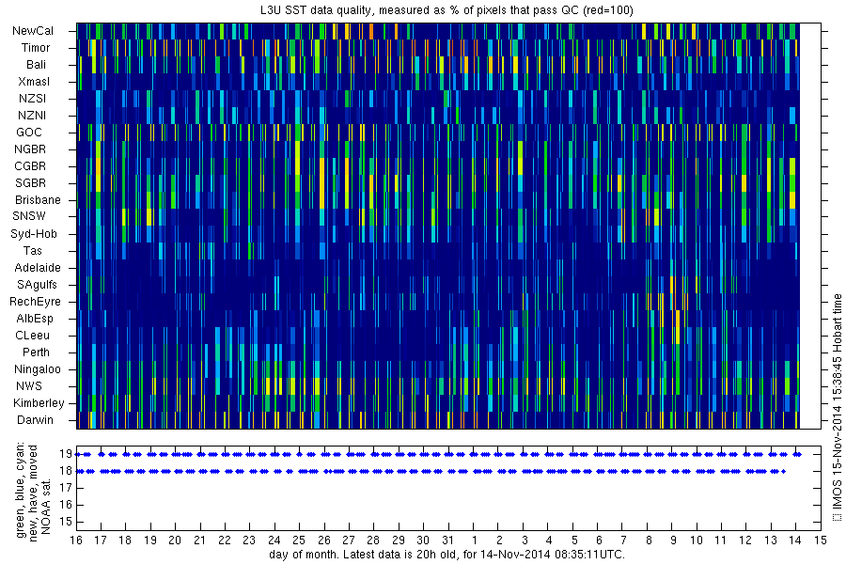The image size is (846, 564).
Task: Click the chart title about L3U SST quality
Action: pyautogui.click(x=446, y=10)
